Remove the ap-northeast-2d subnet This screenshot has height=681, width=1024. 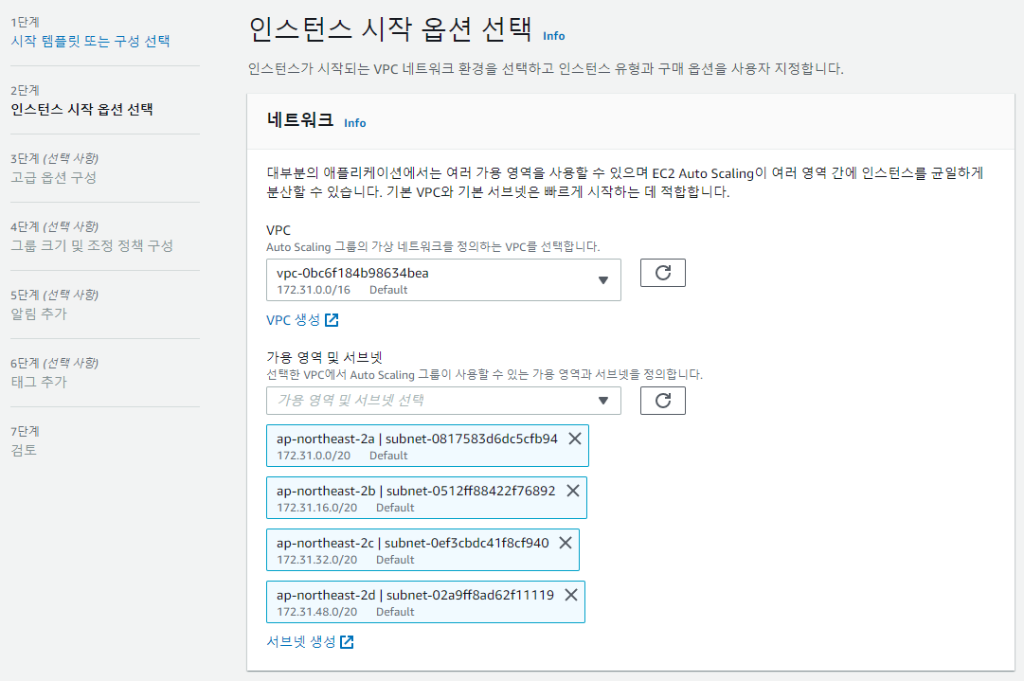(571, 595)
